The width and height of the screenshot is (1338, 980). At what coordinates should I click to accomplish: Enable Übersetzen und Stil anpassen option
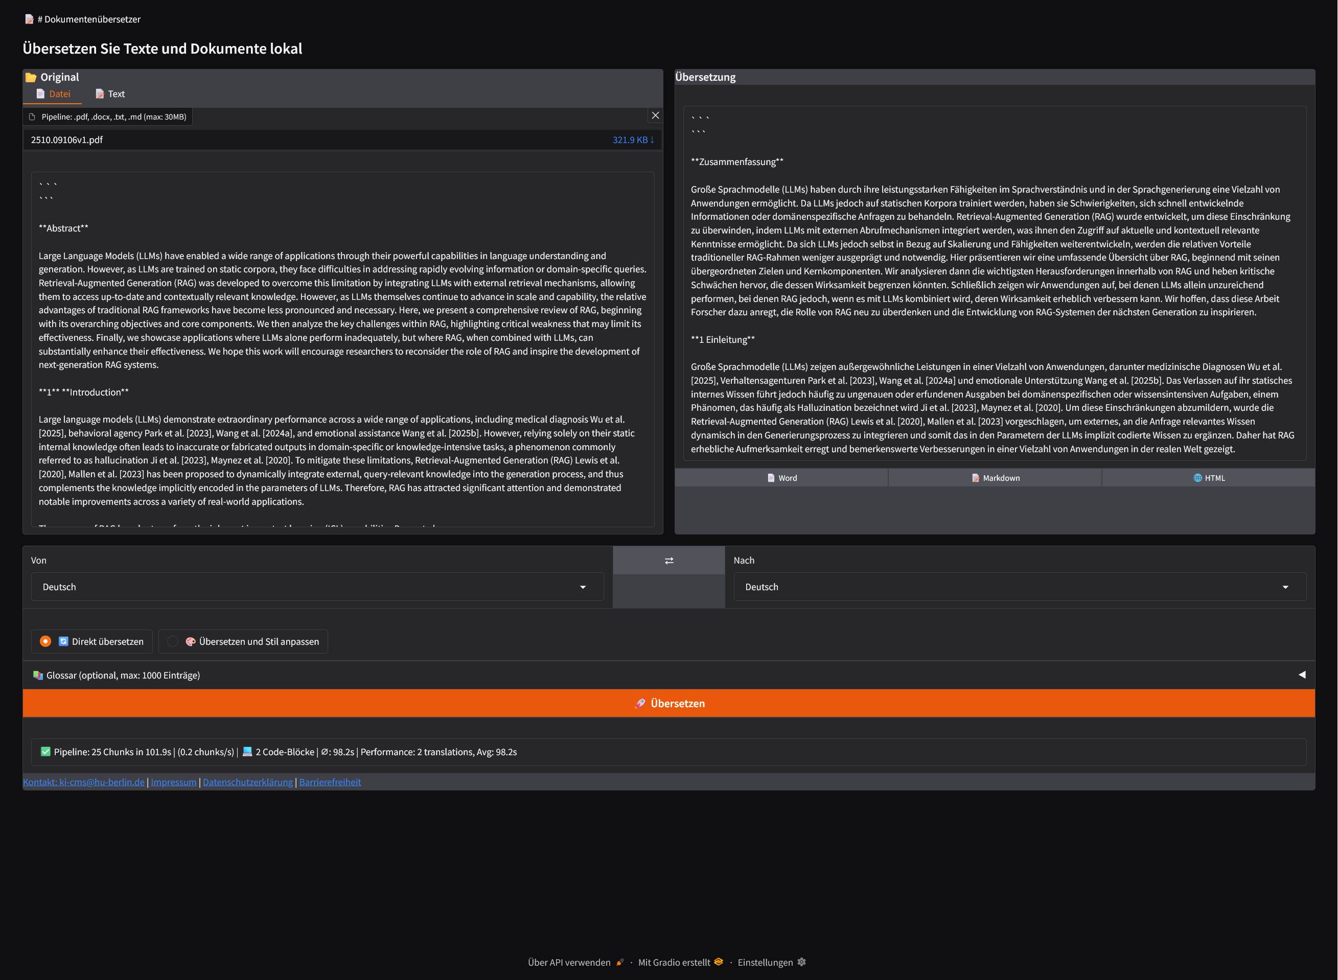pos(173,641)
